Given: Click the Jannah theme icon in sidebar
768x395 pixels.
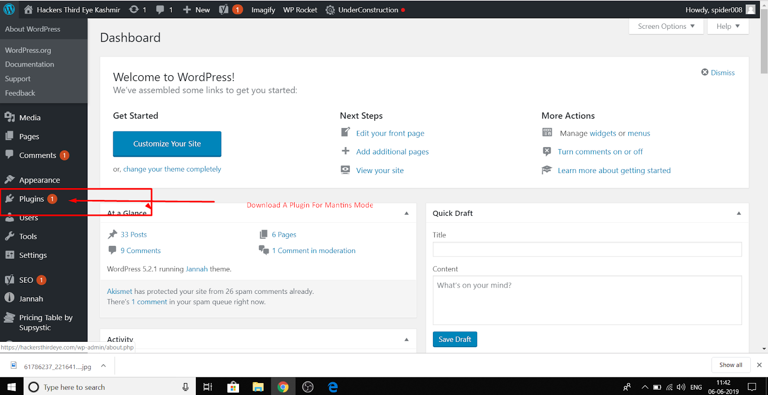Looking at the screenshot, I should tap(10, 298).
